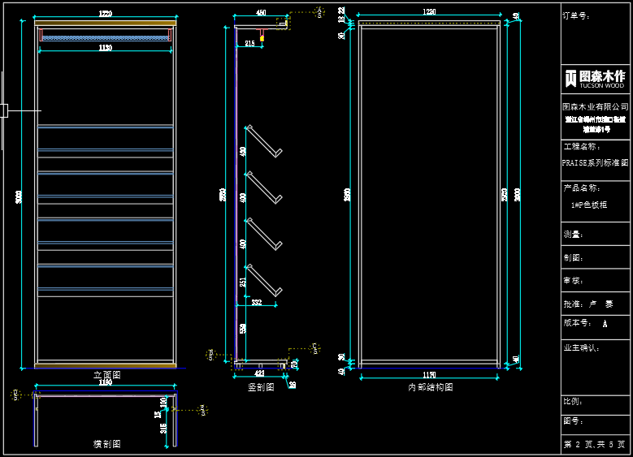Click the Tucson Wood logo in title block
Image resolution: width=633 pixels, height=457 pixels.
[x=595, y=78]
